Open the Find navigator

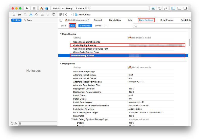coord(25,15)
